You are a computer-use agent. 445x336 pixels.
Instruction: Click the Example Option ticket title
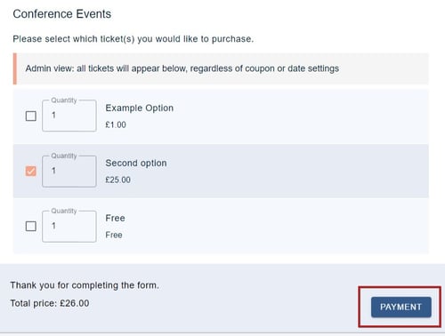pyautogui.click(x=139, y=108)
